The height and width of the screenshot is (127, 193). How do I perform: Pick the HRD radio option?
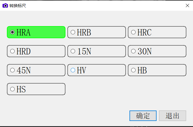pos(36,51)
